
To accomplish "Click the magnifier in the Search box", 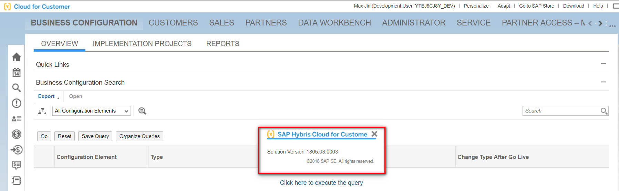I will click(604, 111).
